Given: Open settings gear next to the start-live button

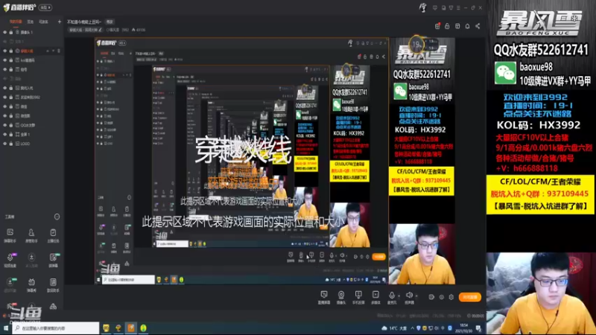Looking at the screenshot, I should point(451,297).
